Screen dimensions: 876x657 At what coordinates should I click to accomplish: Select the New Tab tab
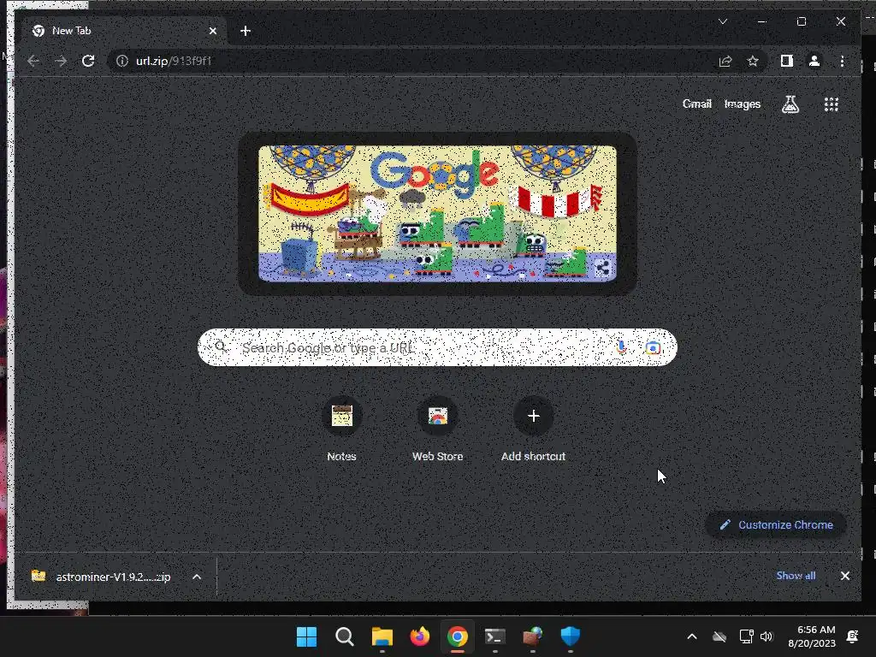click(121, 31)
